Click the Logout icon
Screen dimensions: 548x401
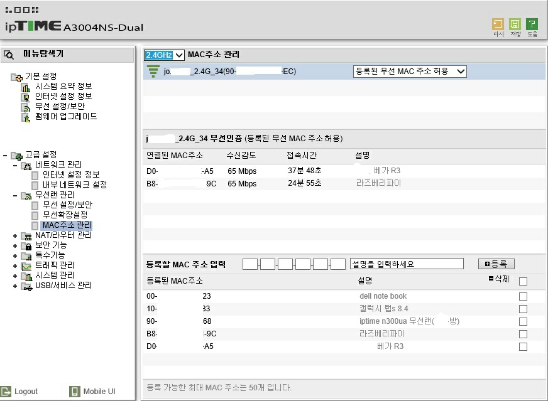click(x=6, y=391)
